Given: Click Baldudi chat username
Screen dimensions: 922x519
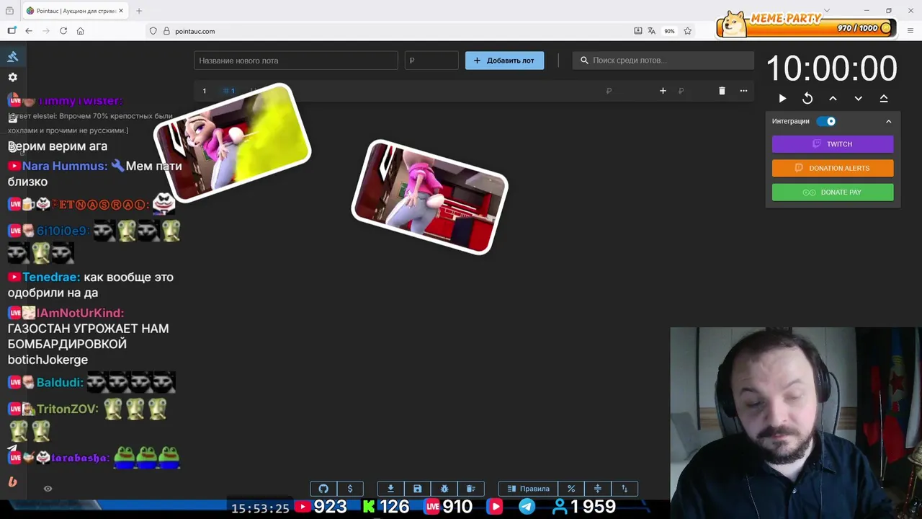Looking at the screenshot, I should (x=60, y=382).
